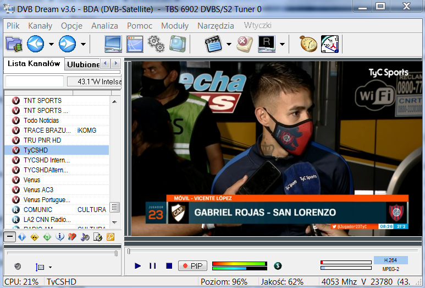Select Todo Noticias channel

pyautogui.click(x=57, y=120)
